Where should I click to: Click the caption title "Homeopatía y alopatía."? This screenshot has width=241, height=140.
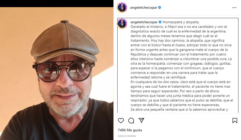coord(181,22)
